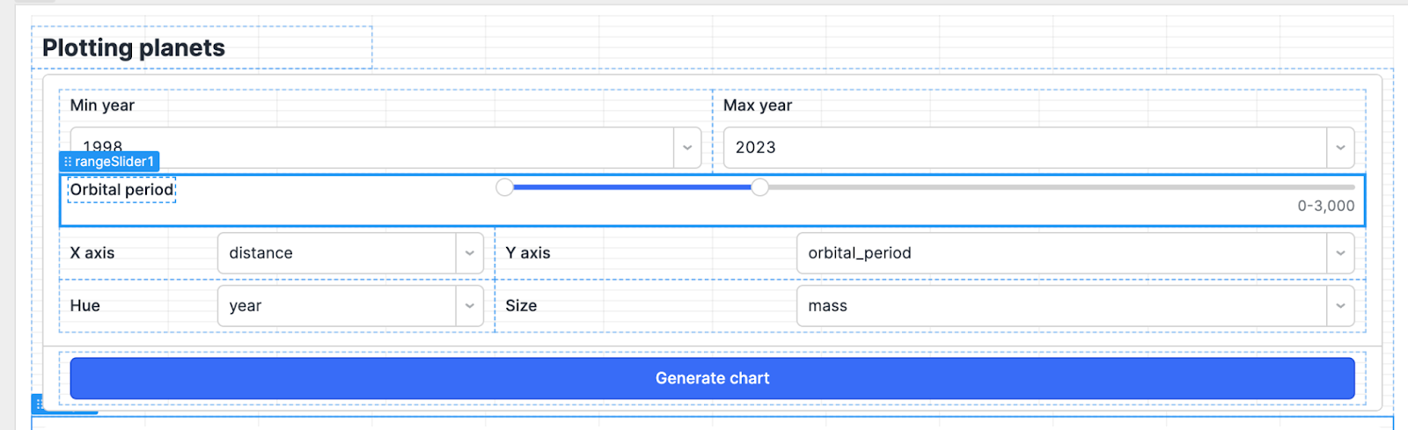The image size is (1408, 430).
Task: Click the left handle of Orbital period slider
Action: [x=504, y=187]
